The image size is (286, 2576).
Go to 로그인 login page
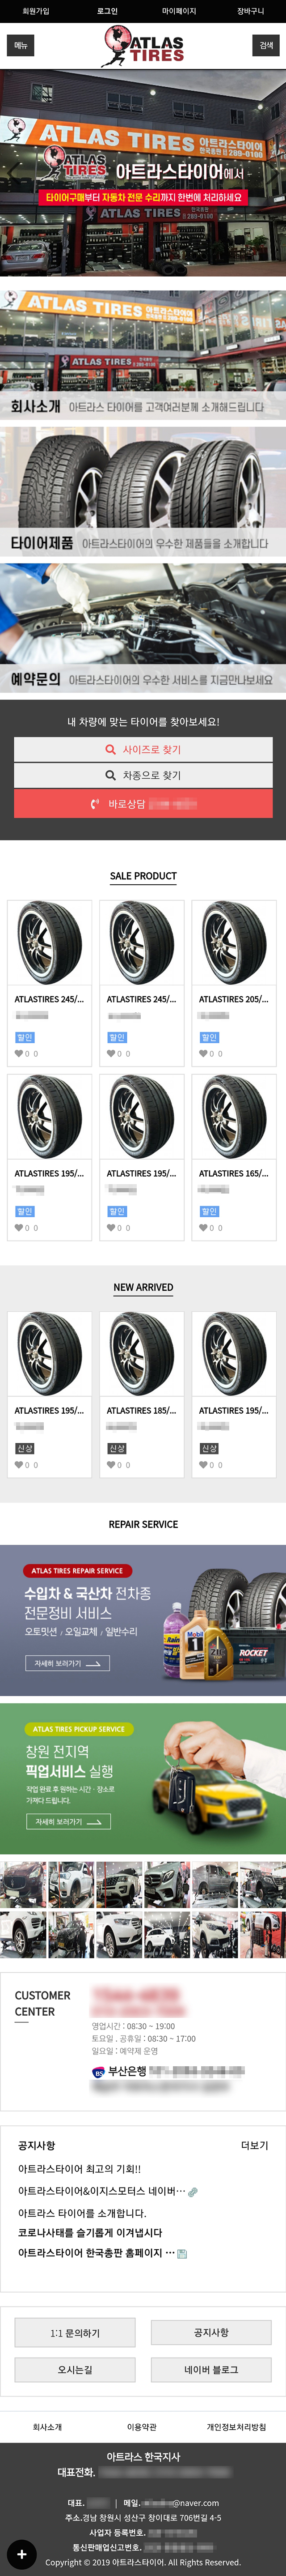click(x=107, y=11)
